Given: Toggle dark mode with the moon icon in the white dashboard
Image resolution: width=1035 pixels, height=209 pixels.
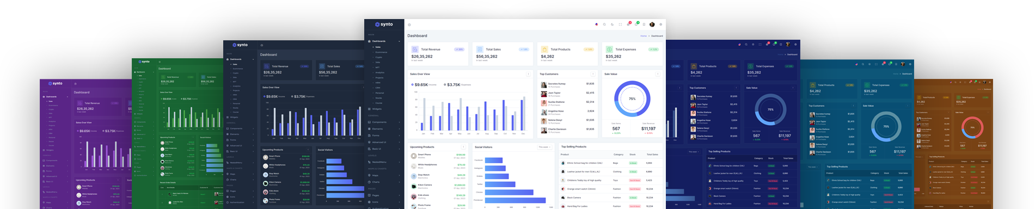Looking at the screenshot, I should (612, 24).
